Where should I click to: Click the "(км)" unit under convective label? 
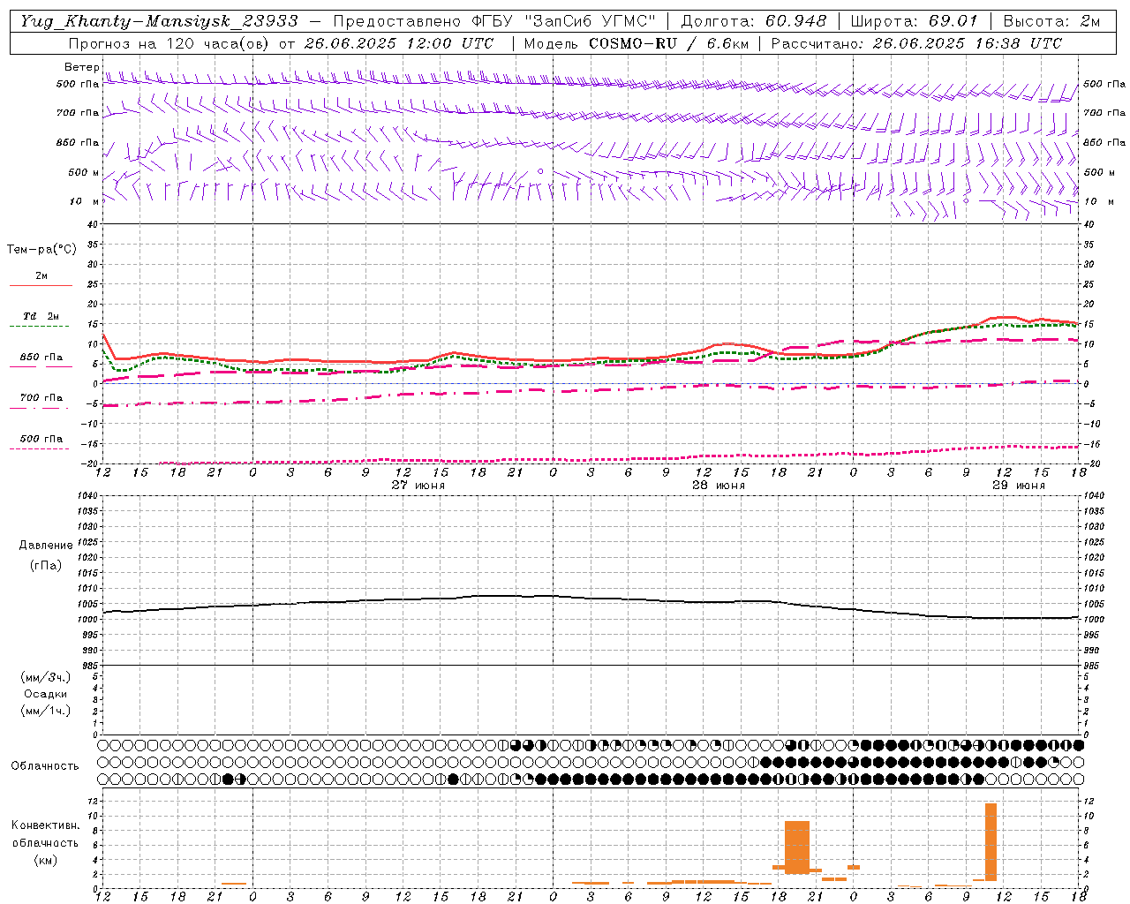[46, 859]
